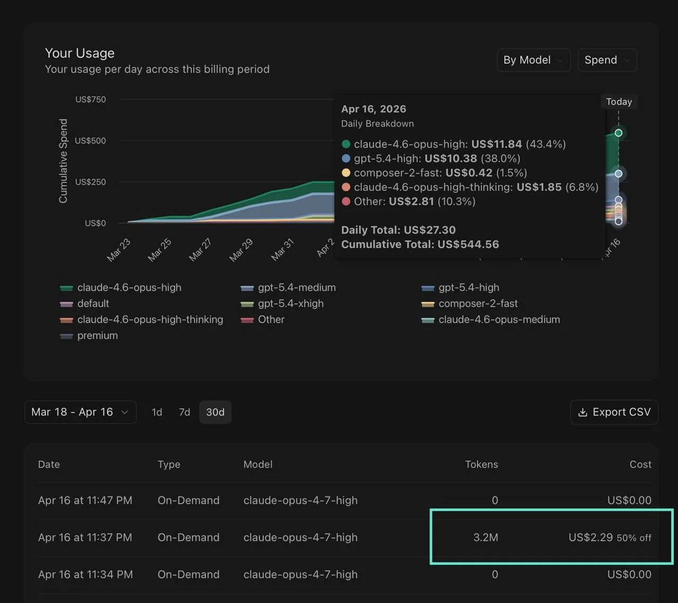
Task: Click the Other legend color swatch
Action: [247, 320]
